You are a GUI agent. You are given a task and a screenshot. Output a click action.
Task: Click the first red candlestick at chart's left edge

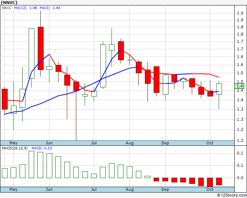click(x=5, y=99)
